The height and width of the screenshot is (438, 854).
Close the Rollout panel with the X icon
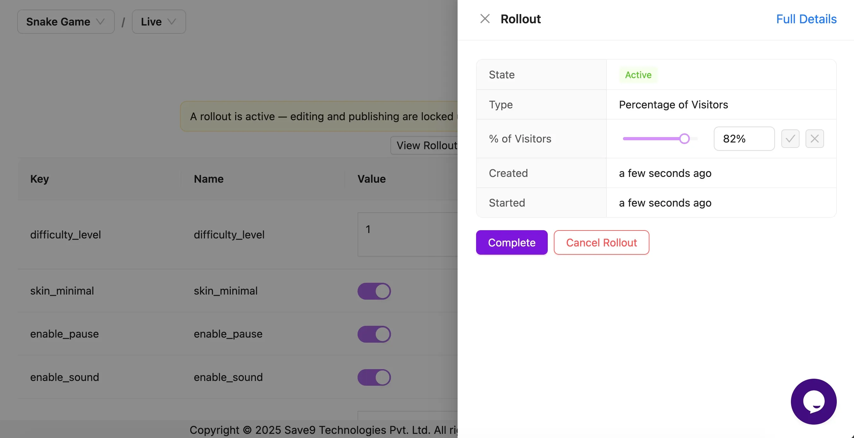click(485, 19)
